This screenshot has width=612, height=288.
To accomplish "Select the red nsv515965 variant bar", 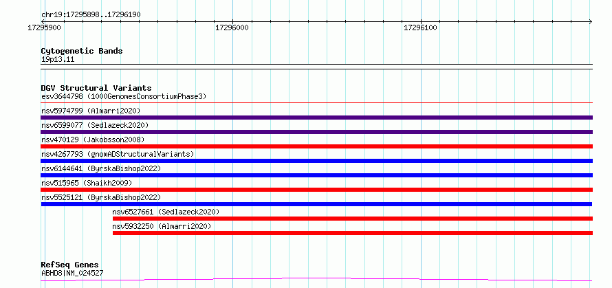I will pos(317,190).
